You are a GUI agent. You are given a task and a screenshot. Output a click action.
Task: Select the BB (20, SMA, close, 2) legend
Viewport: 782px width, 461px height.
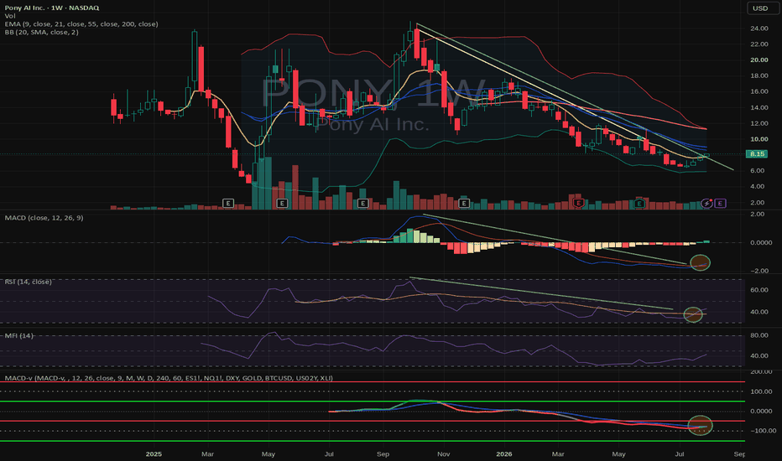pos(41,32)
